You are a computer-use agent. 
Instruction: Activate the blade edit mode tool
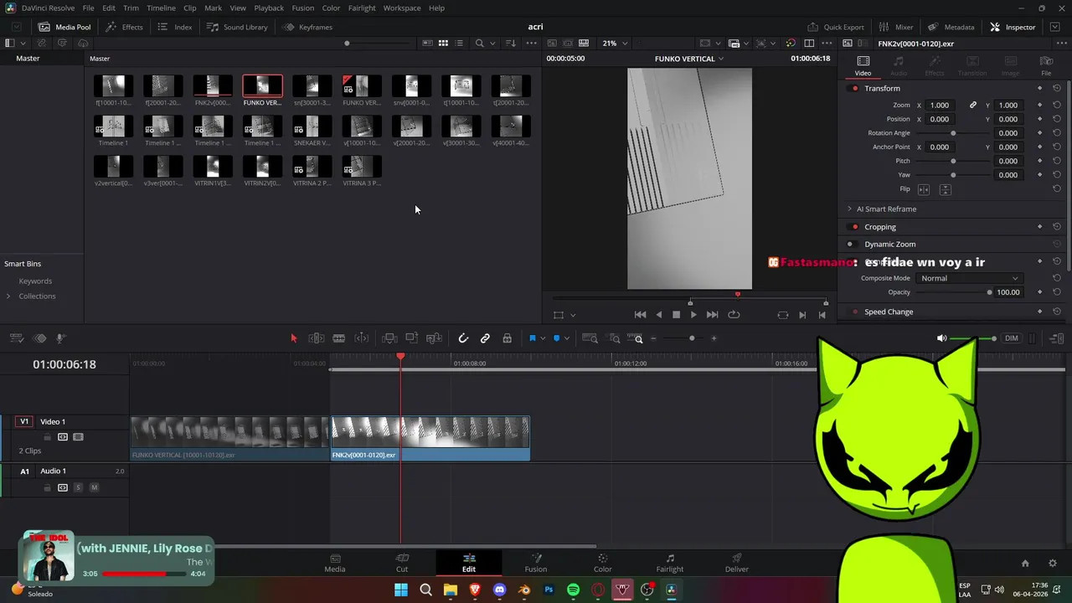tap(338, 338)
